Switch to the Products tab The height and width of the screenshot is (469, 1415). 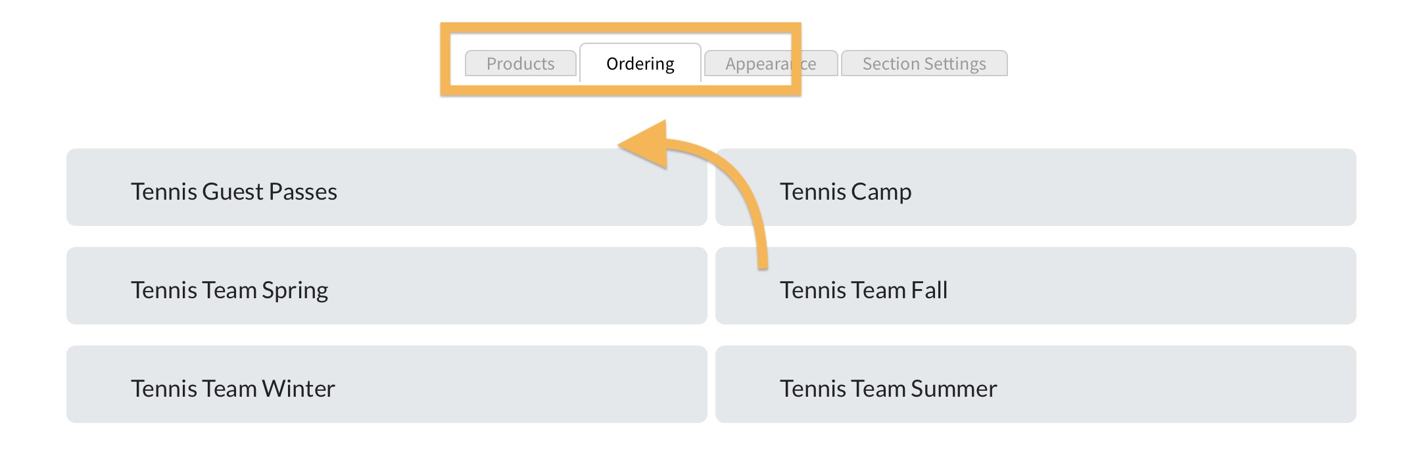click(520, 64)
